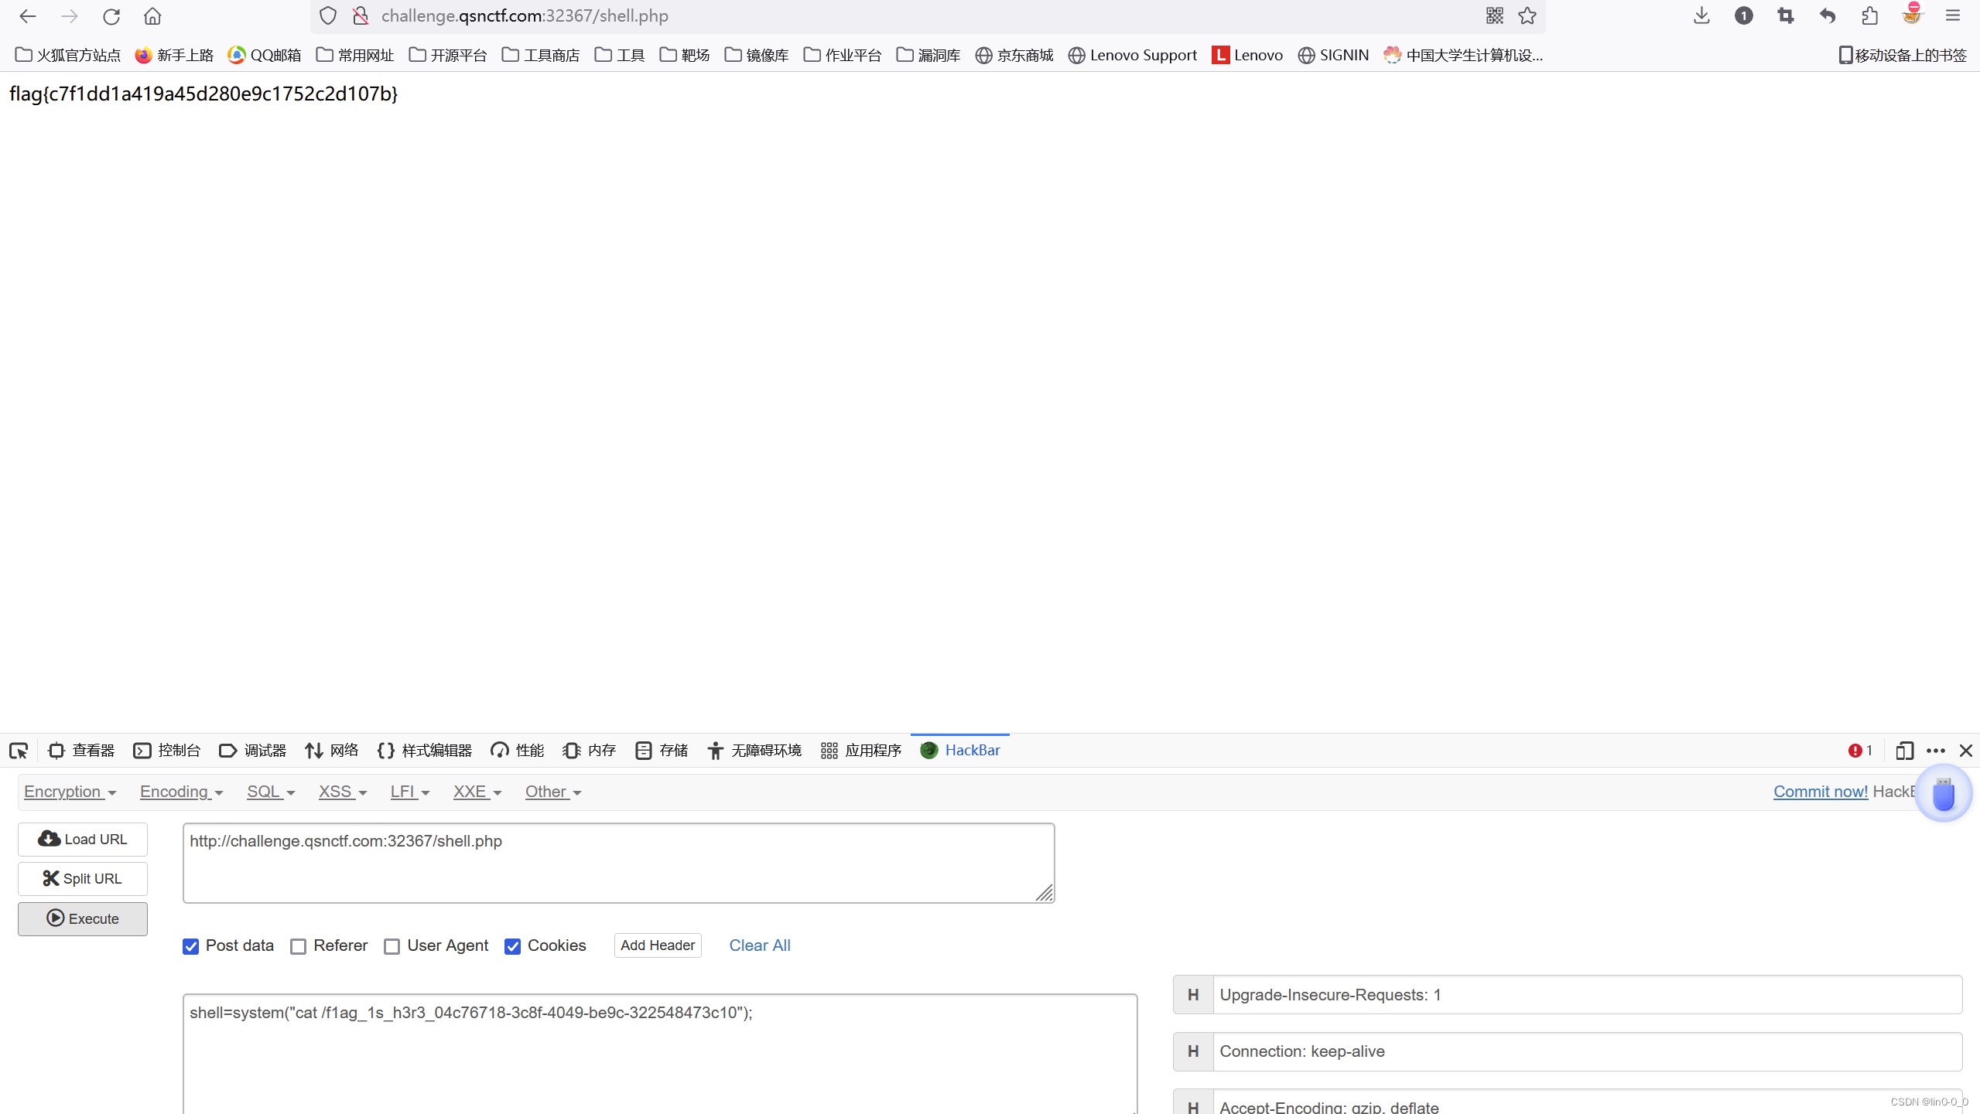
Task: Click the Clear All link
Action: (759, 945)
